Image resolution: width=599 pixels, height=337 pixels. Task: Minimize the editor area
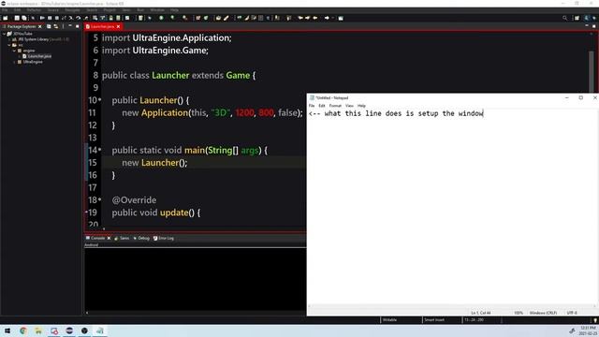point(587,26)
